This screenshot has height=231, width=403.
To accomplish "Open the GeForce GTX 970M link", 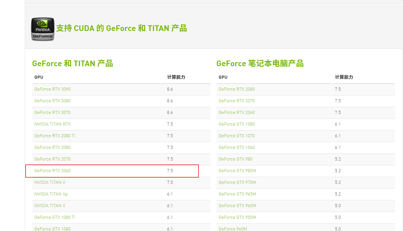I will pos(237,182).
